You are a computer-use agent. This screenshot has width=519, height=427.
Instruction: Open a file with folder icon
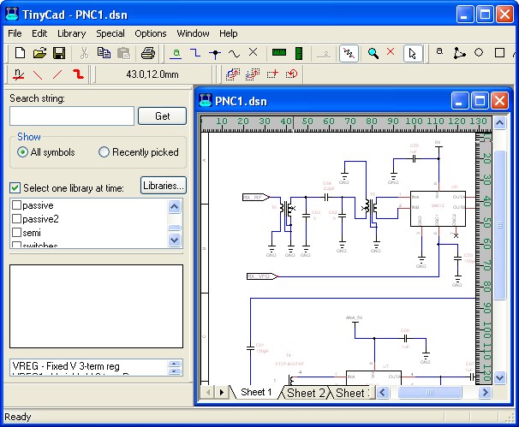[x=39, y=53]
